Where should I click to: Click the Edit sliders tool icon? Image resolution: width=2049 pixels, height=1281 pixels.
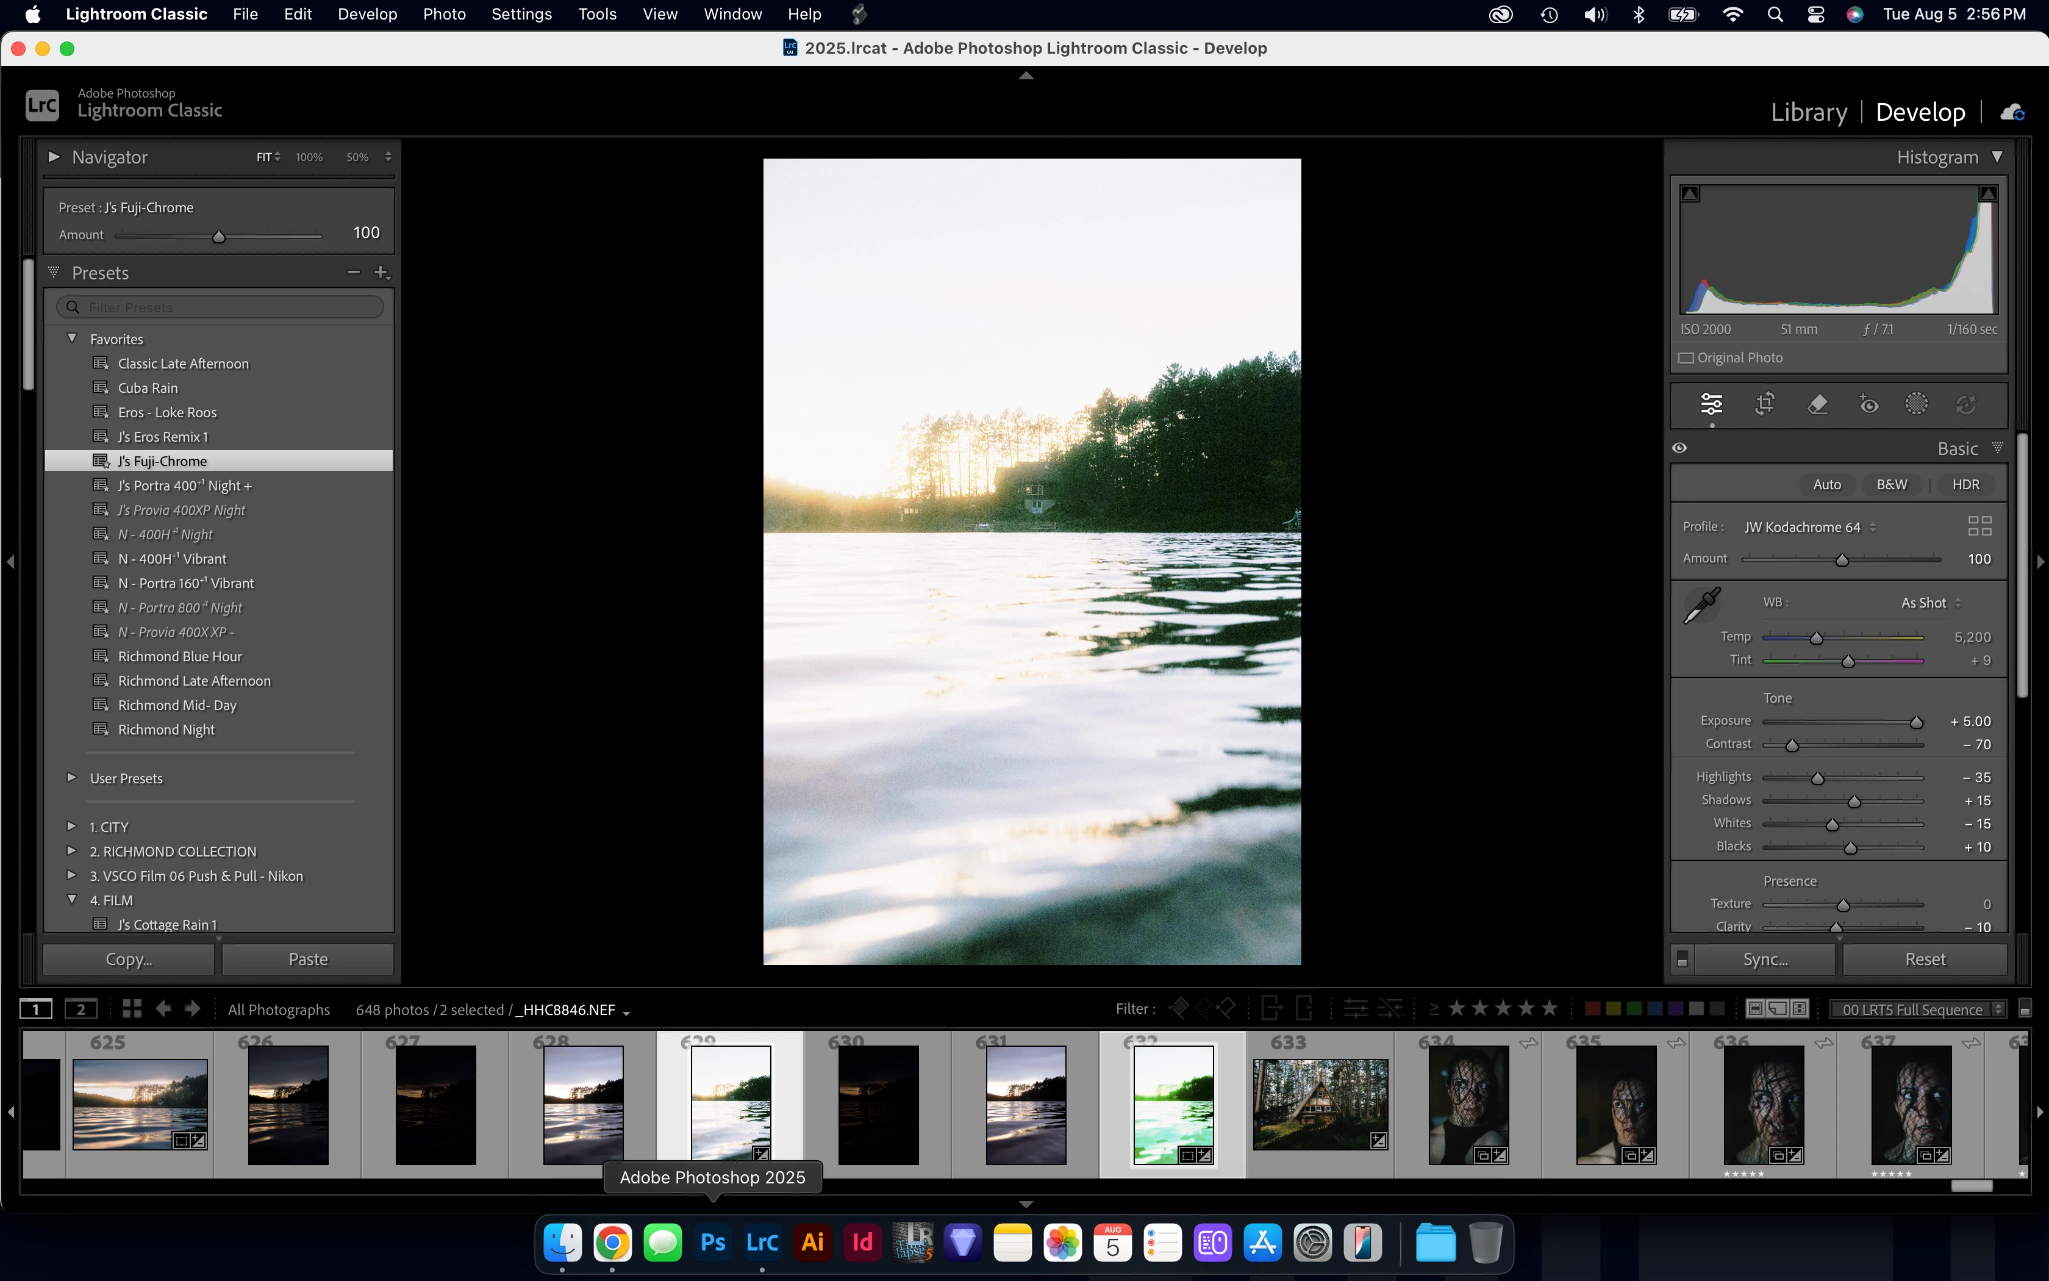pyautogui.click(x=1711, y=404)
